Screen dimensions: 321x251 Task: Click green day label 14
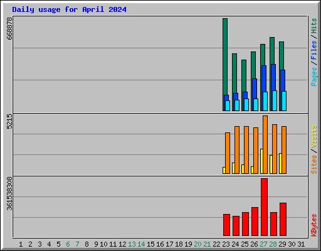tap(141, 244)
